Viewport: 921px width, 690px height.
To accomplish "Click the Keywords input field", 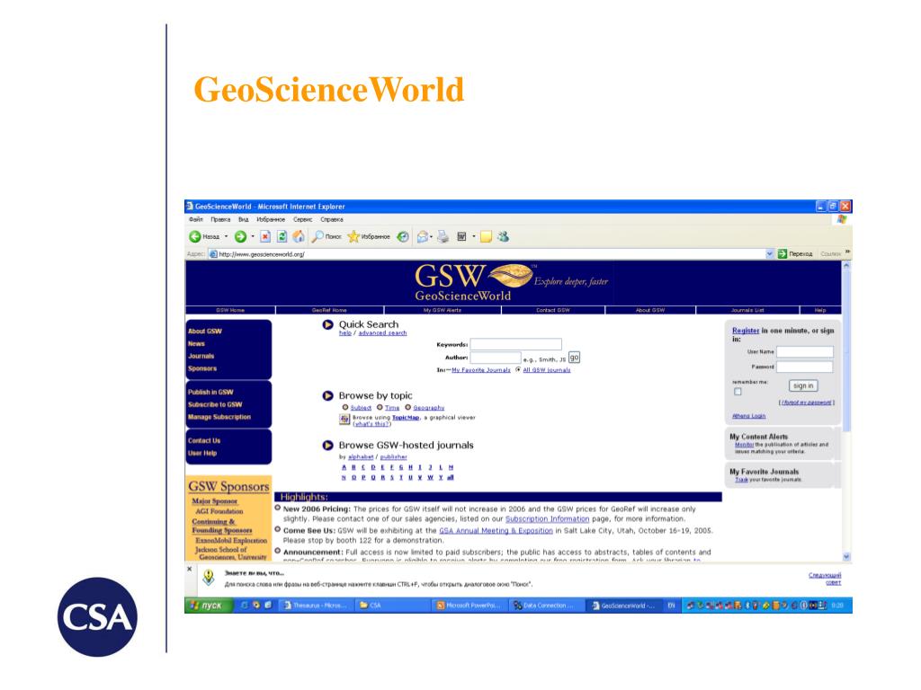I will 515,344.
